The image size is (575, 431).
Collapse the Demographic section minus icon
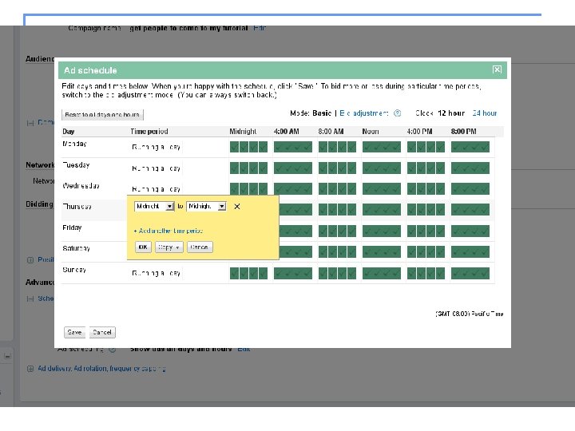point(30,123)
